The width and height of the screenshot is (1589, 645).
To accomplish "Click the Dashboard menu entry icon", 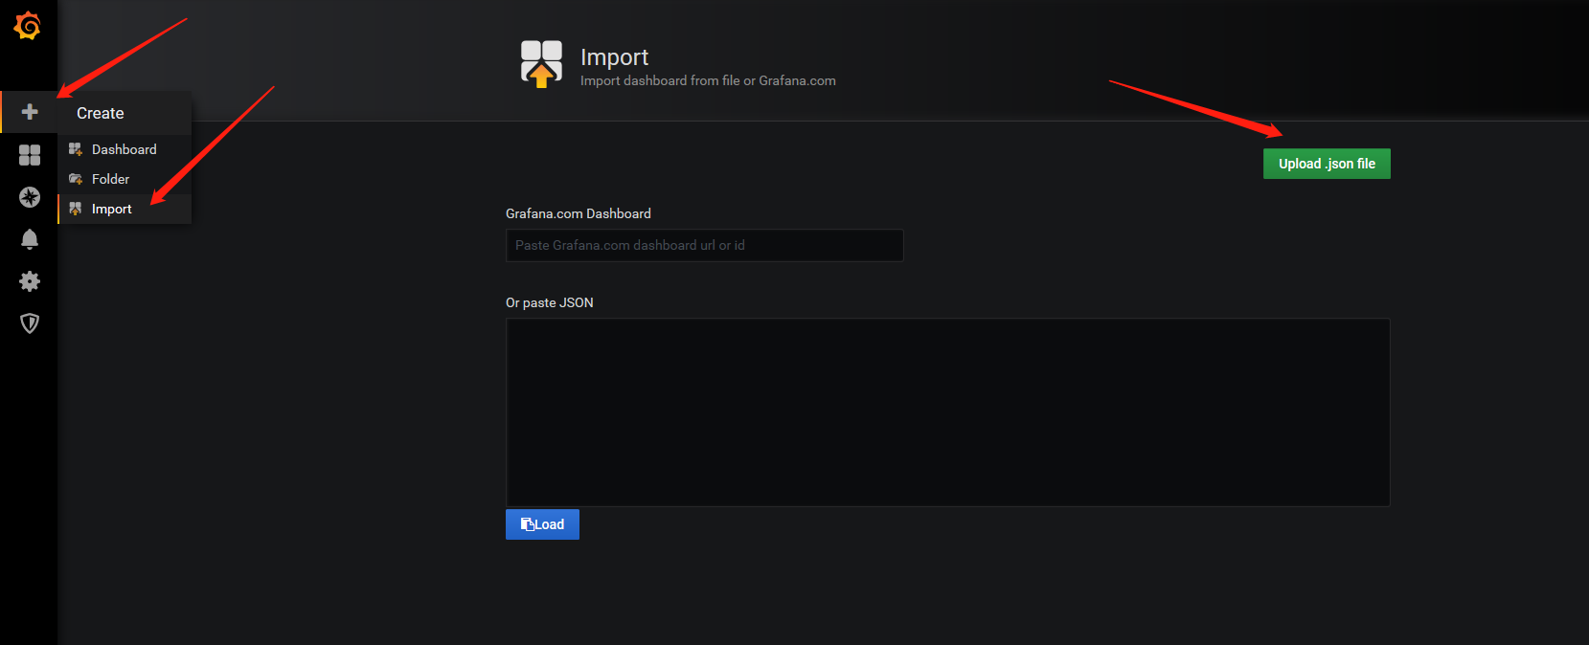I will point(76,149).
